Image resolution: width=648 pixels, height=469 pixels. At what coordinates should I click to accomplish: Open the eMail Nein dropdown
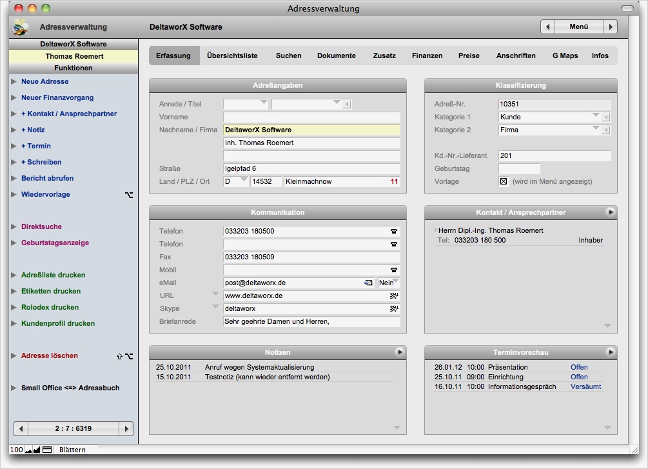(389, 283)
